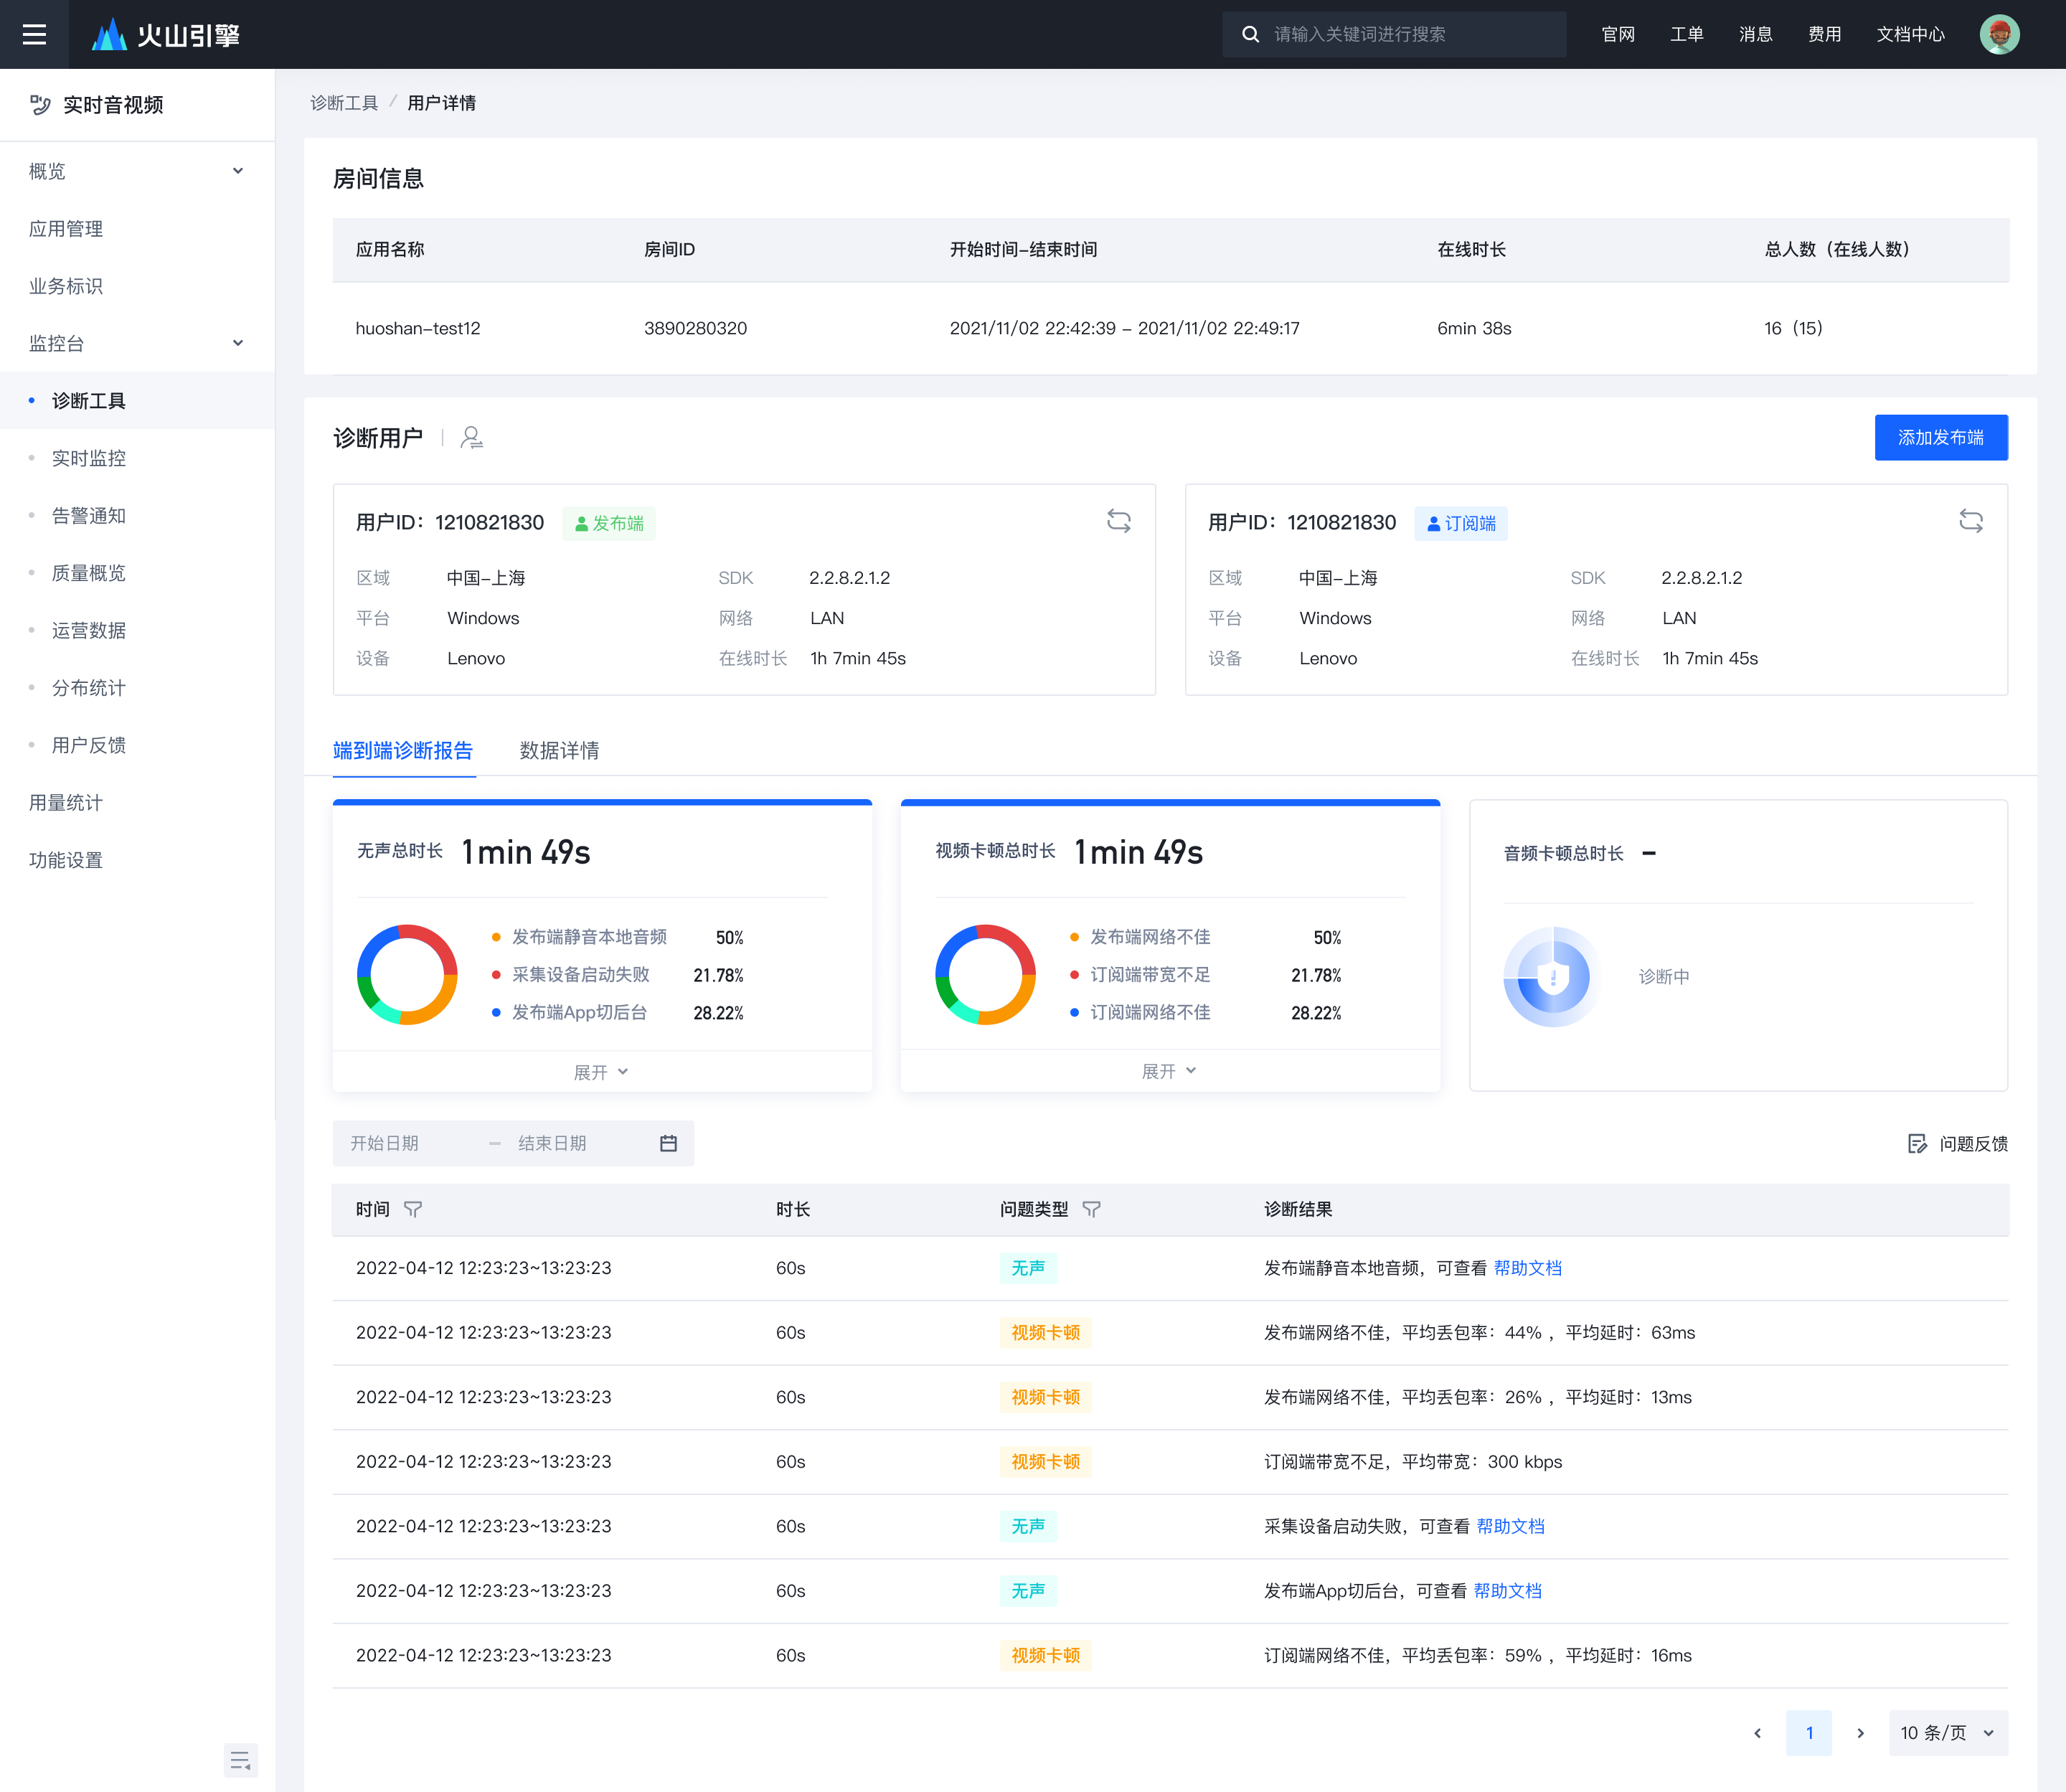
Task: Click swap icon on 发布端 user card
Action: (x=1119, y=521)
